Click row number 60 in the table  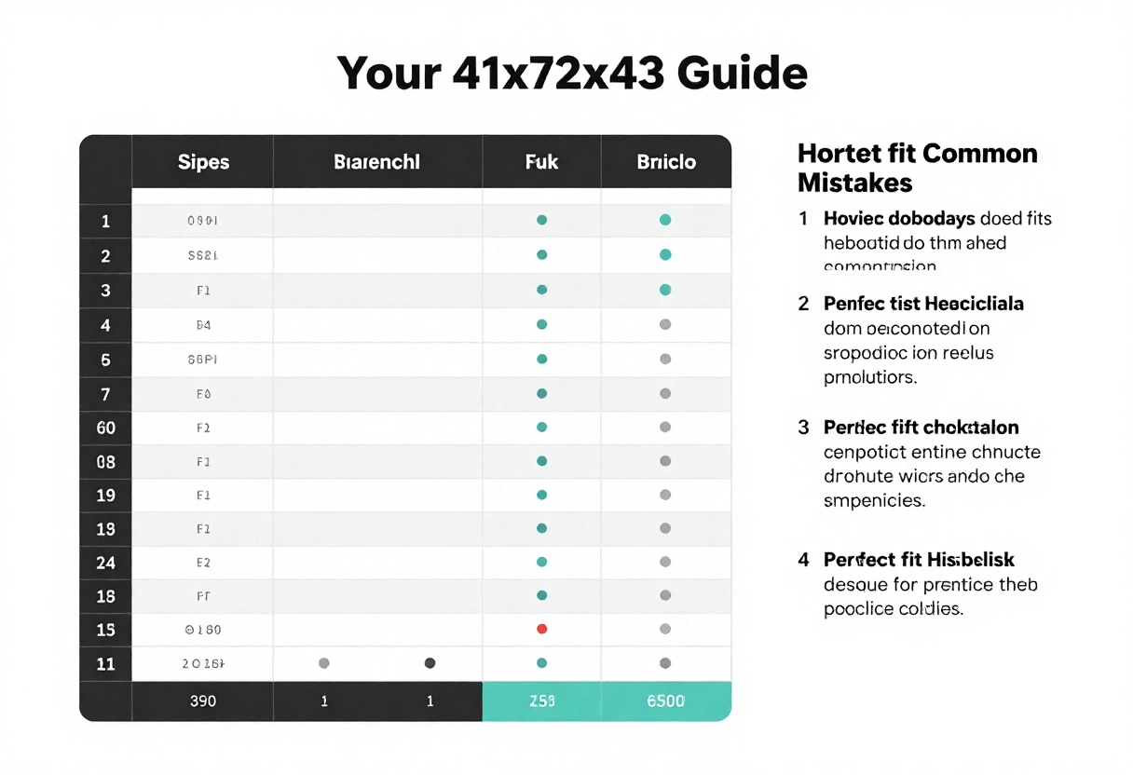[106, 428]
